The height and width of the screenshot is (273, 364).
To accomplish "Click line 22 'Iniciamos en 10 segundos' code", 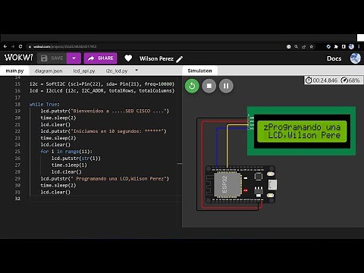I will (x=104, y=131).
